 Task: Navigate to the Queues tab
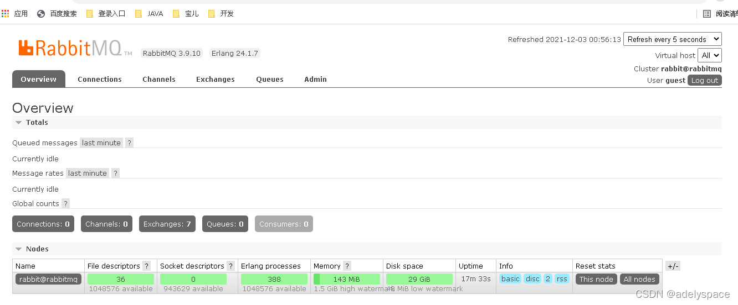coord(270,79)
